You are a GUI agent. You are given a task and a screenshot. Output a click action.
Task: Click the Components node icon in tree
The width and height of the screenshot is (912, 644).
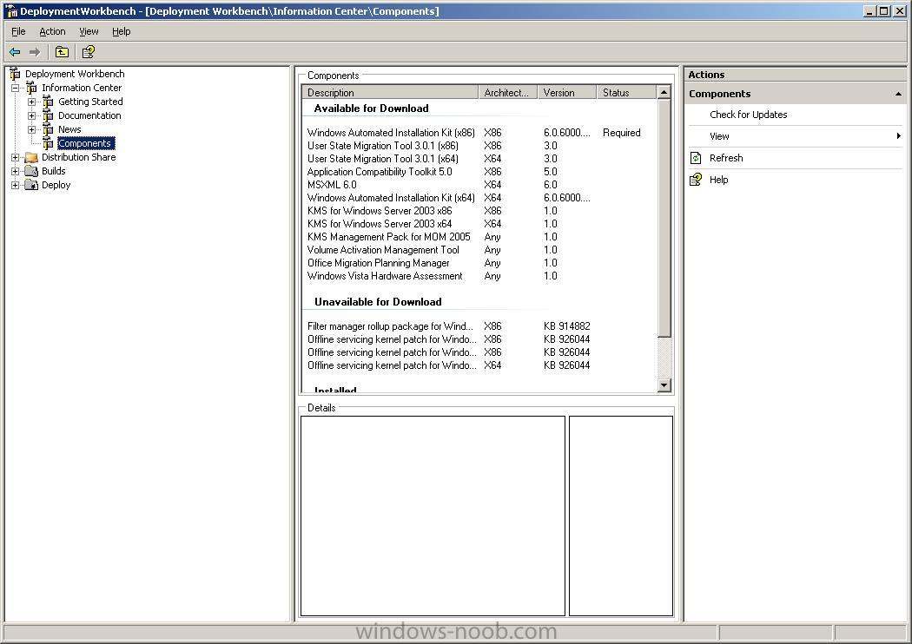pyautogui.click(x=48, y=143)
